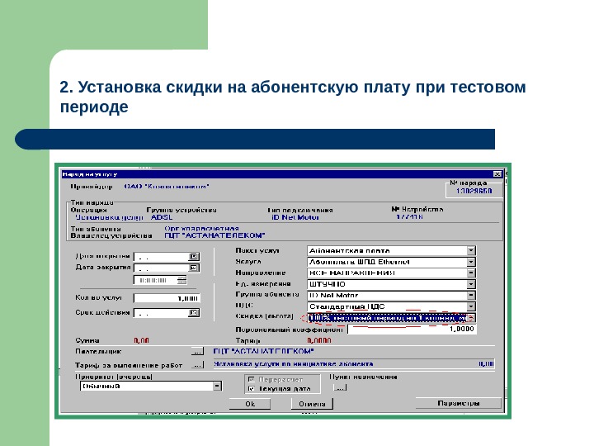594x446 pixels.
Task: Click the Отмена button
Action: click(x=312, y=404)
